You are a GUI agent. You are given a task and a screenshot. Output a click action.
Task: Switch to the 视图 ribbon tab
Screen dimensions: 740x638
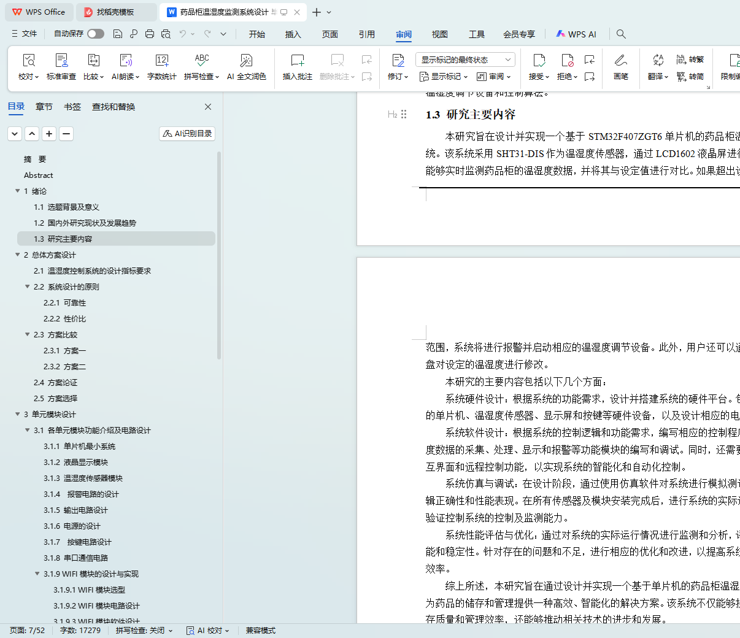click(439, 34)
